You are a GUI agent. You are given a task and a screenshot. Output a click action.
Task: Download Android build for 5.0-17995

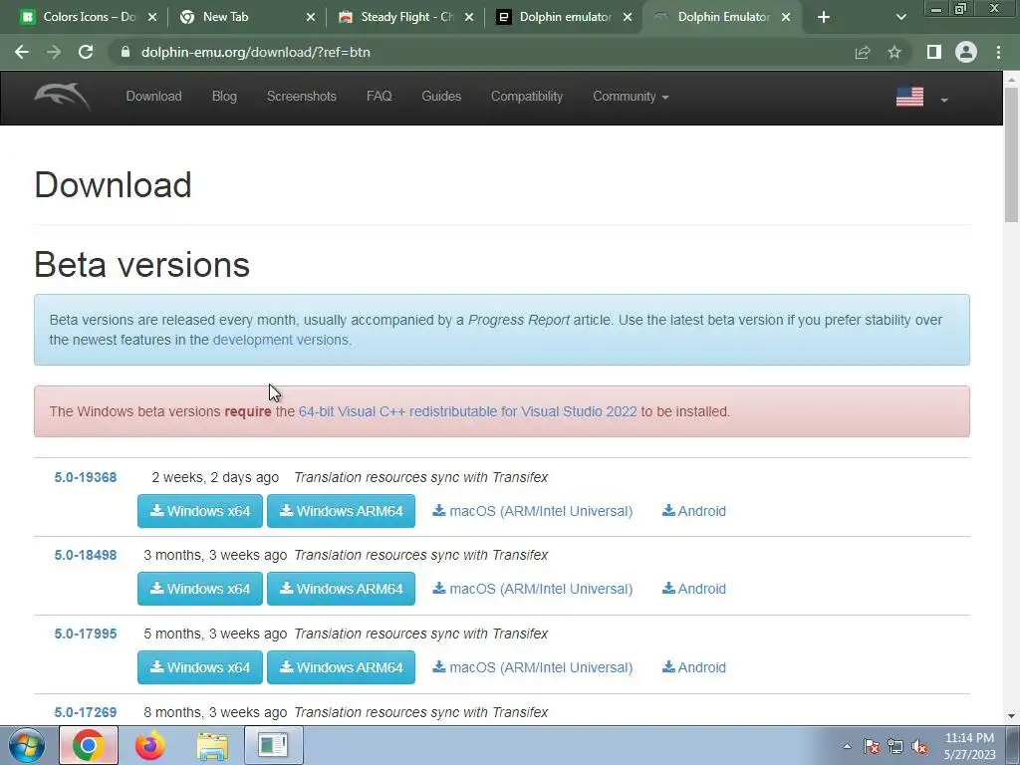(x=694, y=667)
